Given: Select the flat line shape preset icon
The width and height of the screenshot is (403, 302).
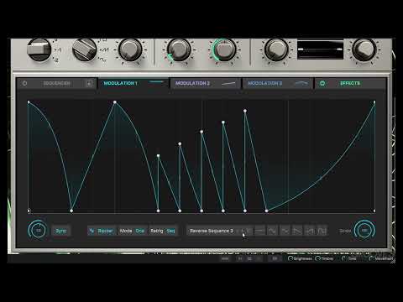Looking at the screenshot, I should pyautogui.click(x=259, y=231).
